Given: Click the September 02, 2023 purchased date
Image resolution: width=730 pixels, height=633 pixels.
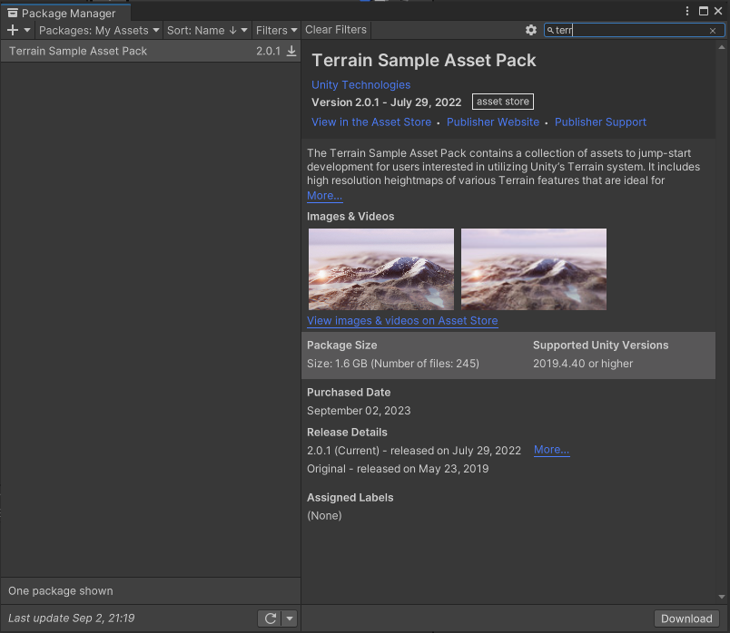Looking at the screenshot, I should pos(359,411).
